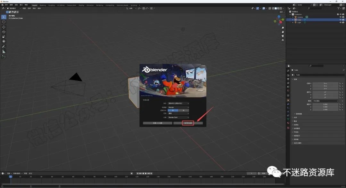This screenshot has height=188, width=346.
Task: Select the Select Box tool
Action: point(4,17)
